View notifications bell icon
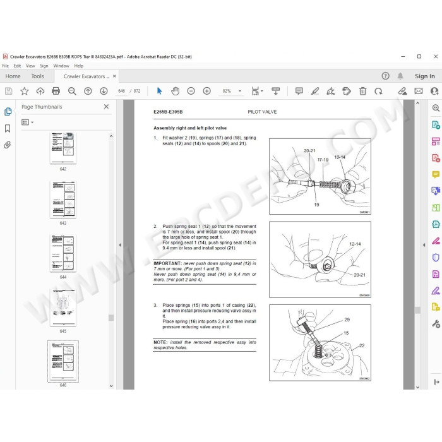Image resolution: width=442 pixels, height=442 pixels. [400, 76]
